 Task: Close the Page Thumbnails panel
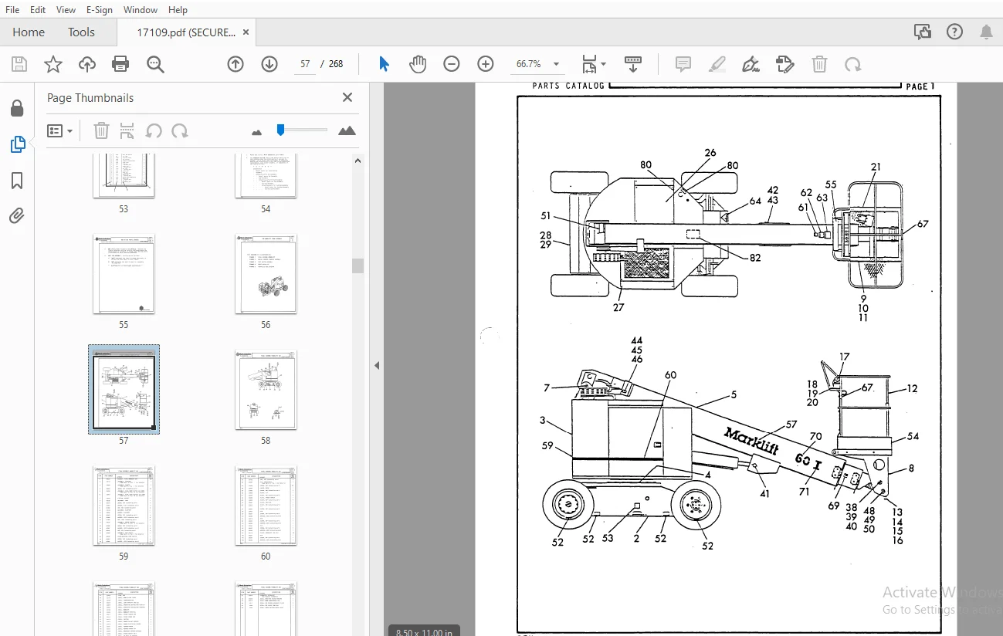tap(347, 97)
